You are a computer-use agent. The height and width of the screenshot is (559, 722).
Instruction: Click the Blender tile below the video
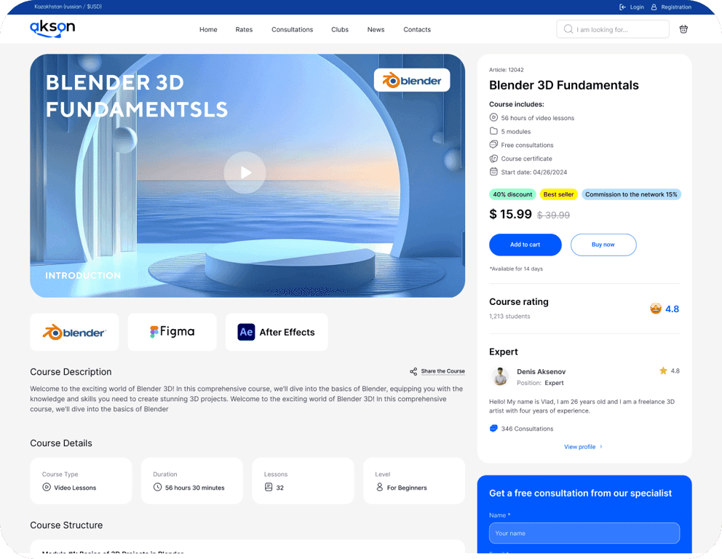(74, 332)
